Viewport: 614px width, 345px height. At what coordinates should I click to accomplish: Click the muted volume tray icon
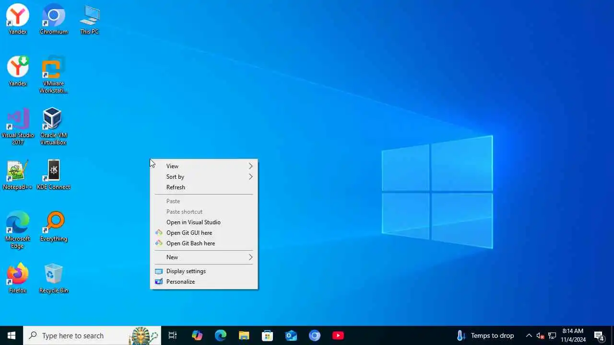541,335
